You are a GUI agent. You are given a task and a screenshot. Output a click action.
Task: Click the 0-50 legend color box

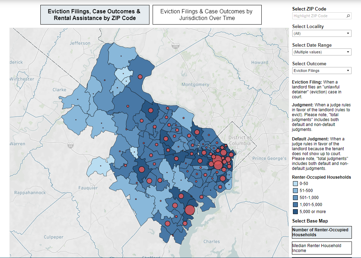click(x=295, y=184)
